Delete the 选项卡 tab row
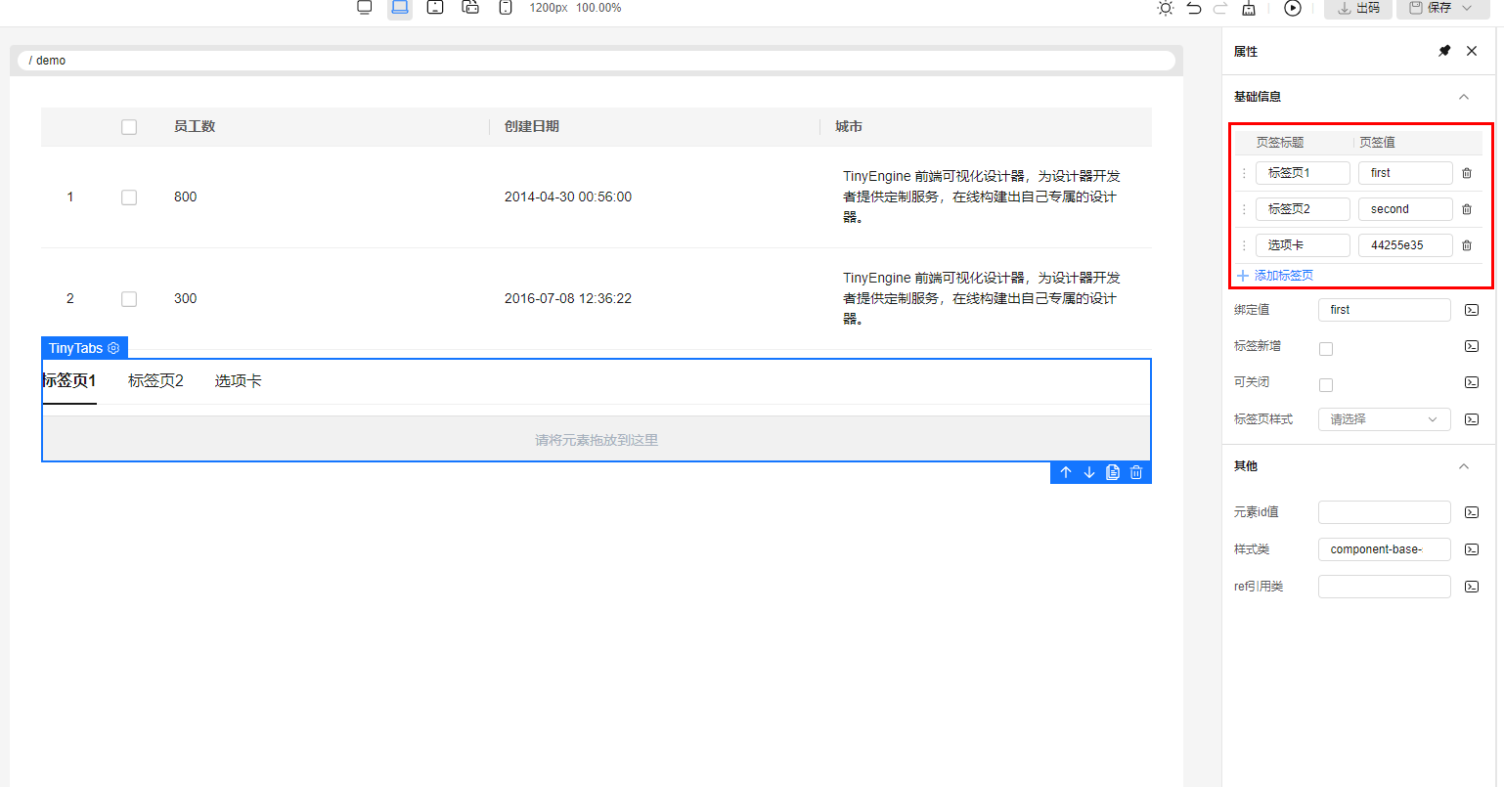The width and height of the screenshot is (1504, 787). pos(1467,245)
